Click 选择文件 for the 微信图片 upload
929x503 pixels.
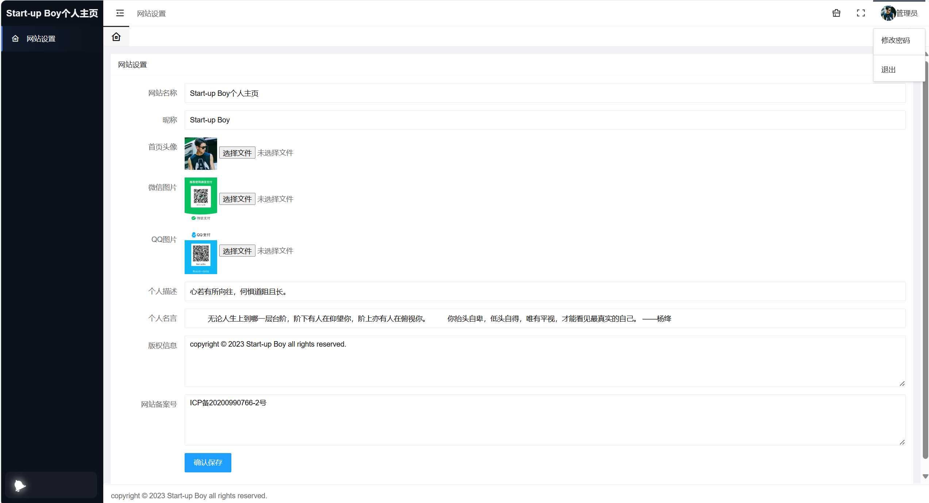pyautogui.click(x=237, y=199)
